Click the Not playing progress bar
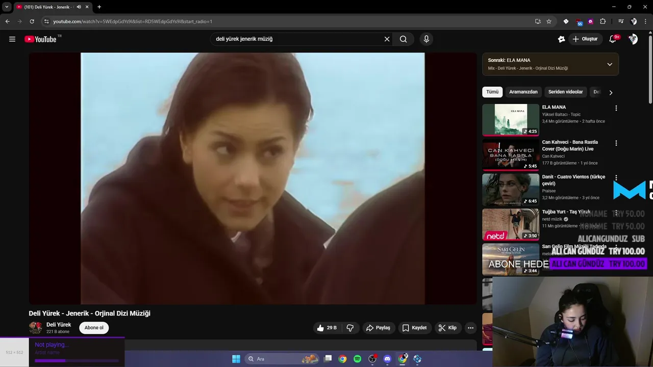 [77, 361]
